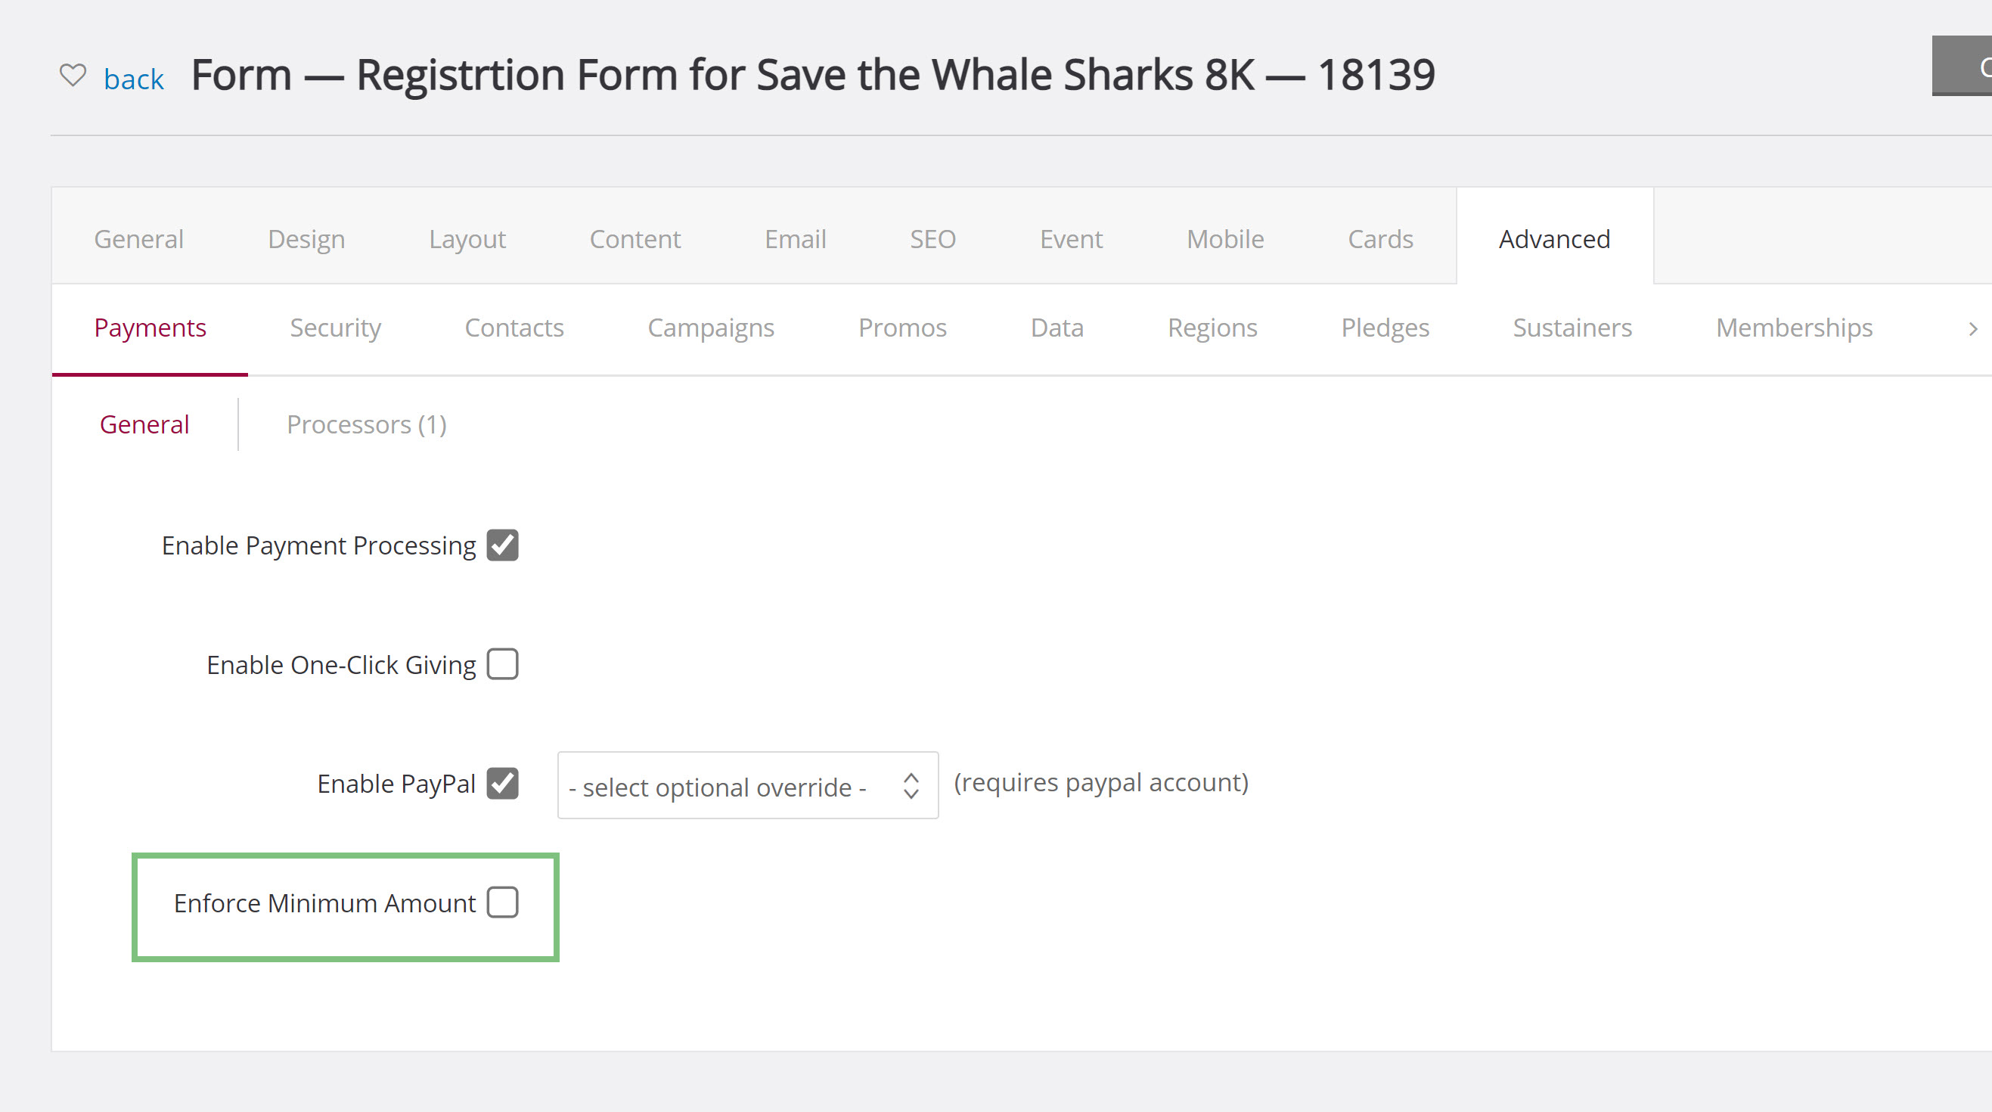Screen dimensions: 1992x1112
Task: Click the form title heading text
Action: click(813, 75)
